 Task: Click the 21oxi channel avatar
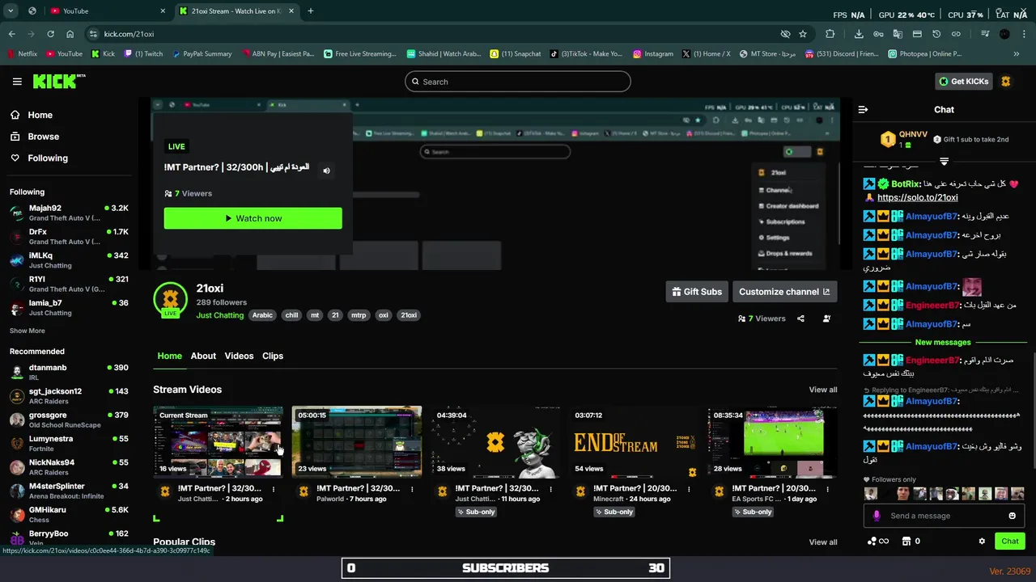click(170, 300)
